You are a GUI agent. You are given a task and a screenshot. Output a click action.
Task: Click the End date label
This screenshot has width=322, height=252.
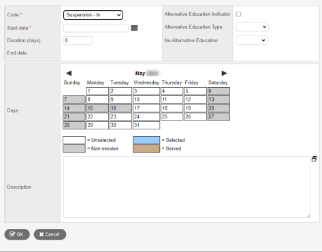pos(17,53)
